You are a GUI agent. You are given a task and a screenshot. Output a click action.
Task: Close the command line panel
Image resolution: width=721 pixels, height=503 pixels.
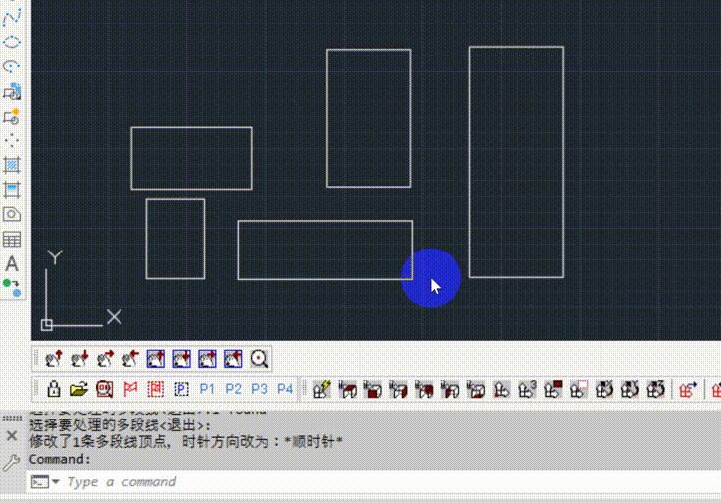(x=12, y=435)
